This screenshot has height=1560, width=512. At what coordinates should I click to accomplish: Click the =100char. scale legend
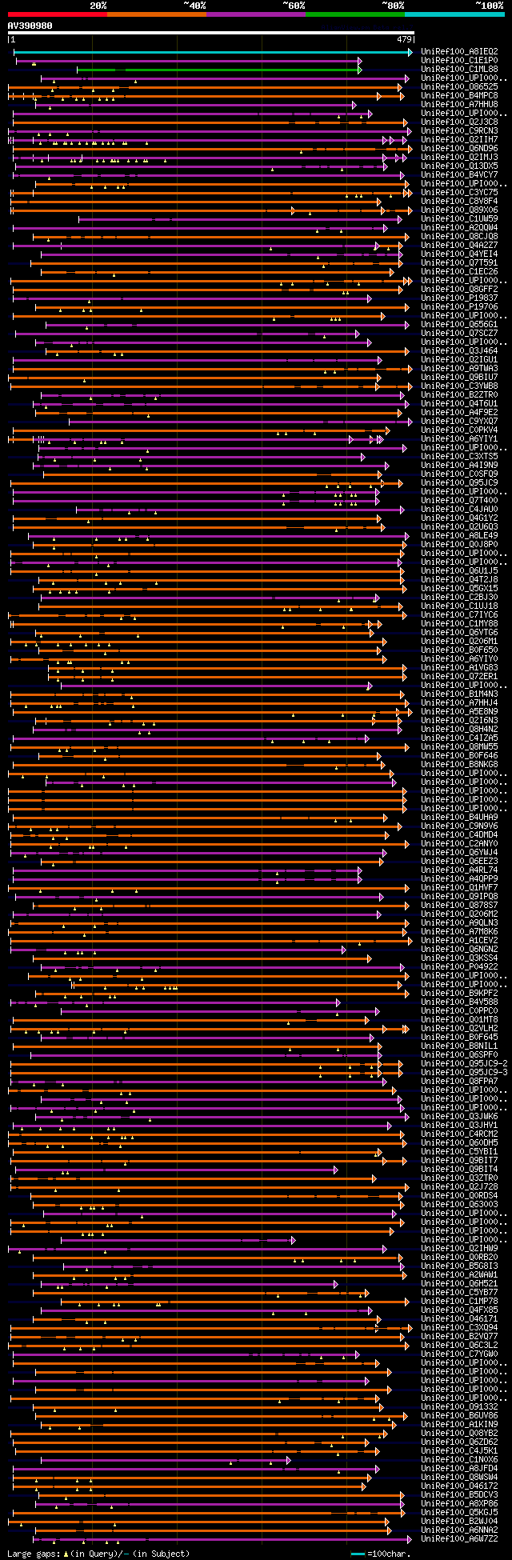coord(381,1554)
